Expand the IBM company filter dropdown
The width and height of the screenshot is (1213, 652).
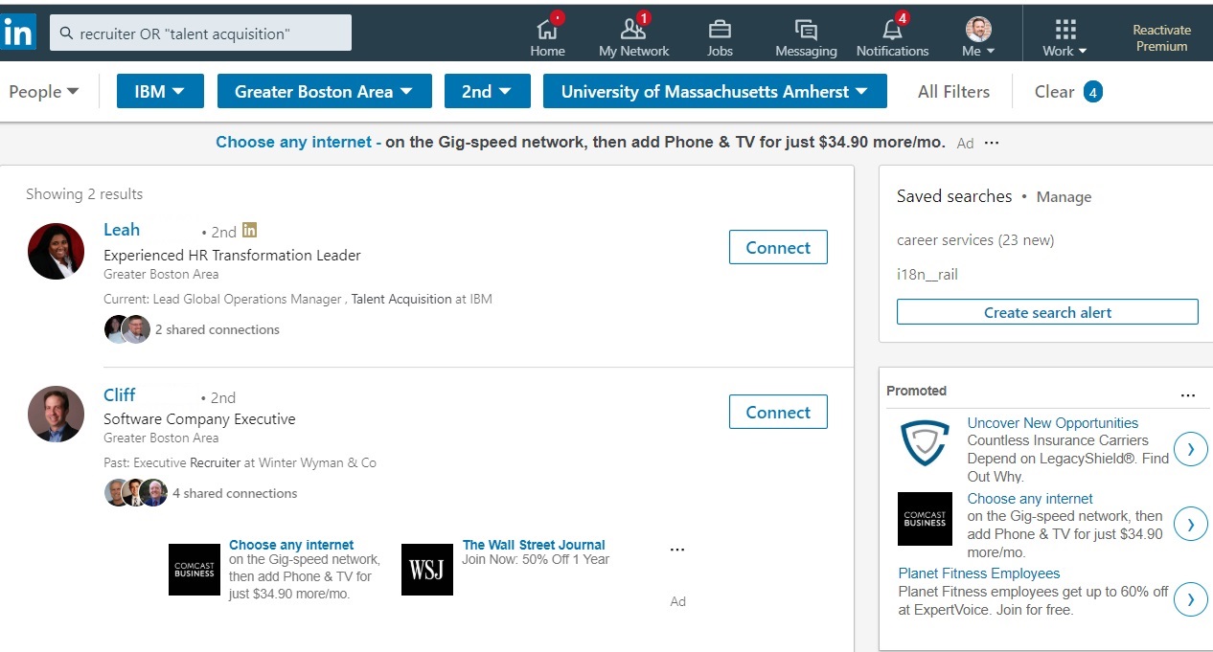[x=160, y=91]
